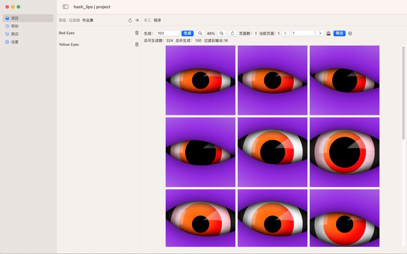Switch to the 过滤器 tab
The image size is (407, 254).
pyautogui.click(x=74, y=20)
